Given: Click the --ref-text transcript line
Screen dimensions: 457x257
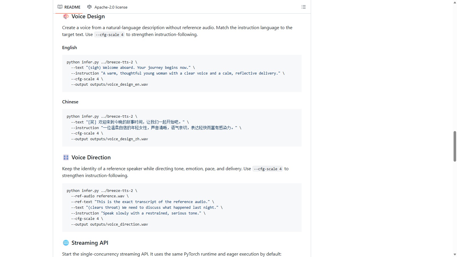Looking at the screenshot, I should point(143,202).
